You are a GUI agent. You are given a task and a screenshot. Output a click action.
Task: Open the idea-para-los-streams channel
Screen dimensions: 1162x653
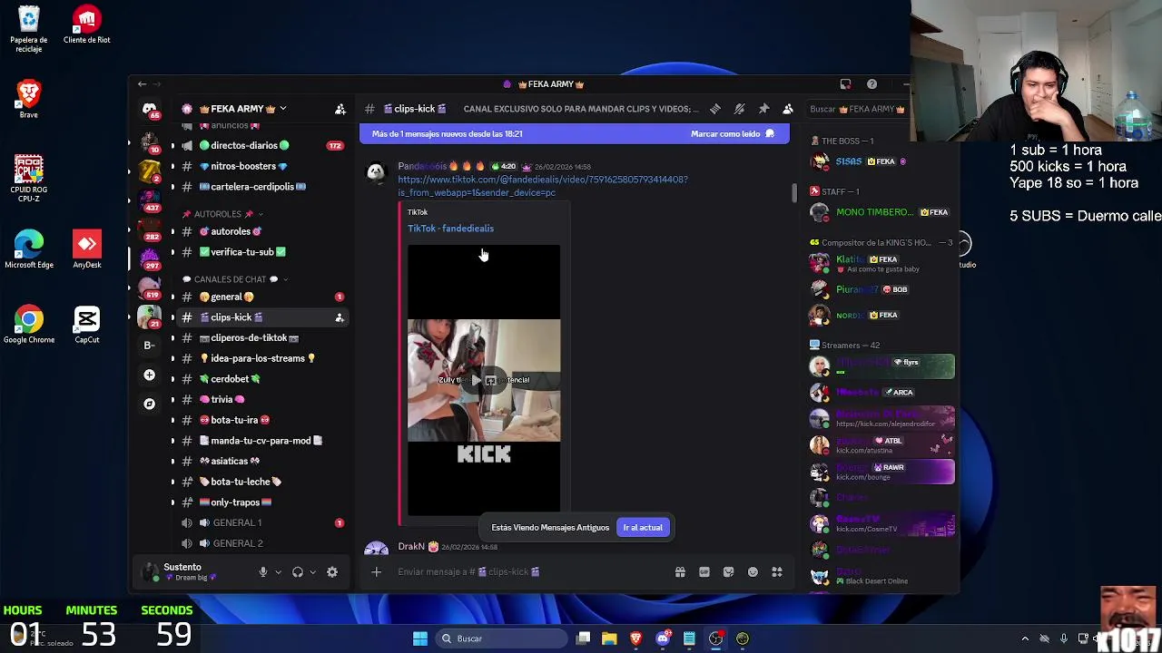[x=257, y=358]
